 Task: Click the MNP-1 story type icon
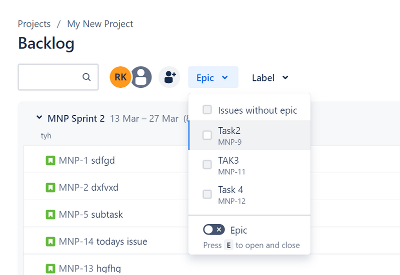coord(50,161)
